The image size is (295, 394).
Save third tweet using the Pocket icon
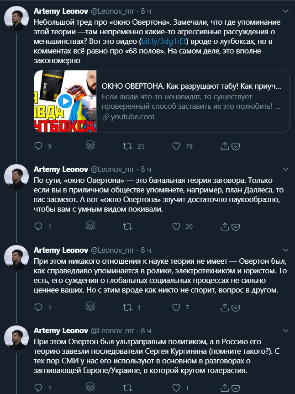pyautogui.click(x=236, y=308)
